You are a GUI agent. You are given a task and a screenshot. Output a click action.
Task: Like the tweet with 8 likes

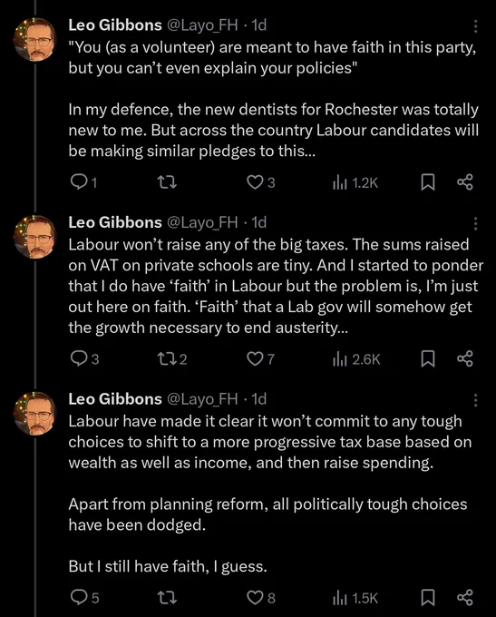pos(260,597)
